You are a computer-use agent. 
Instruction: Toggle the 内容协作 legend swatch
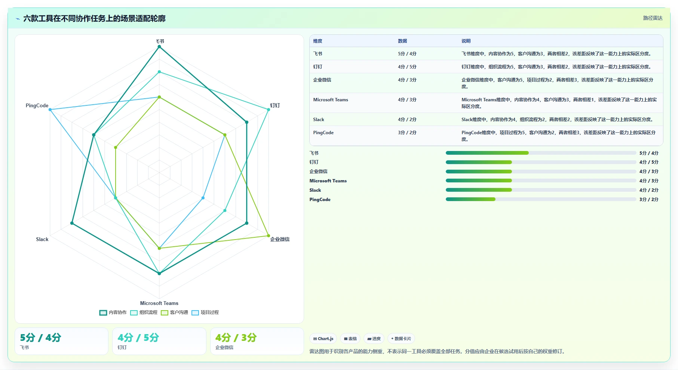coord(103,313)
